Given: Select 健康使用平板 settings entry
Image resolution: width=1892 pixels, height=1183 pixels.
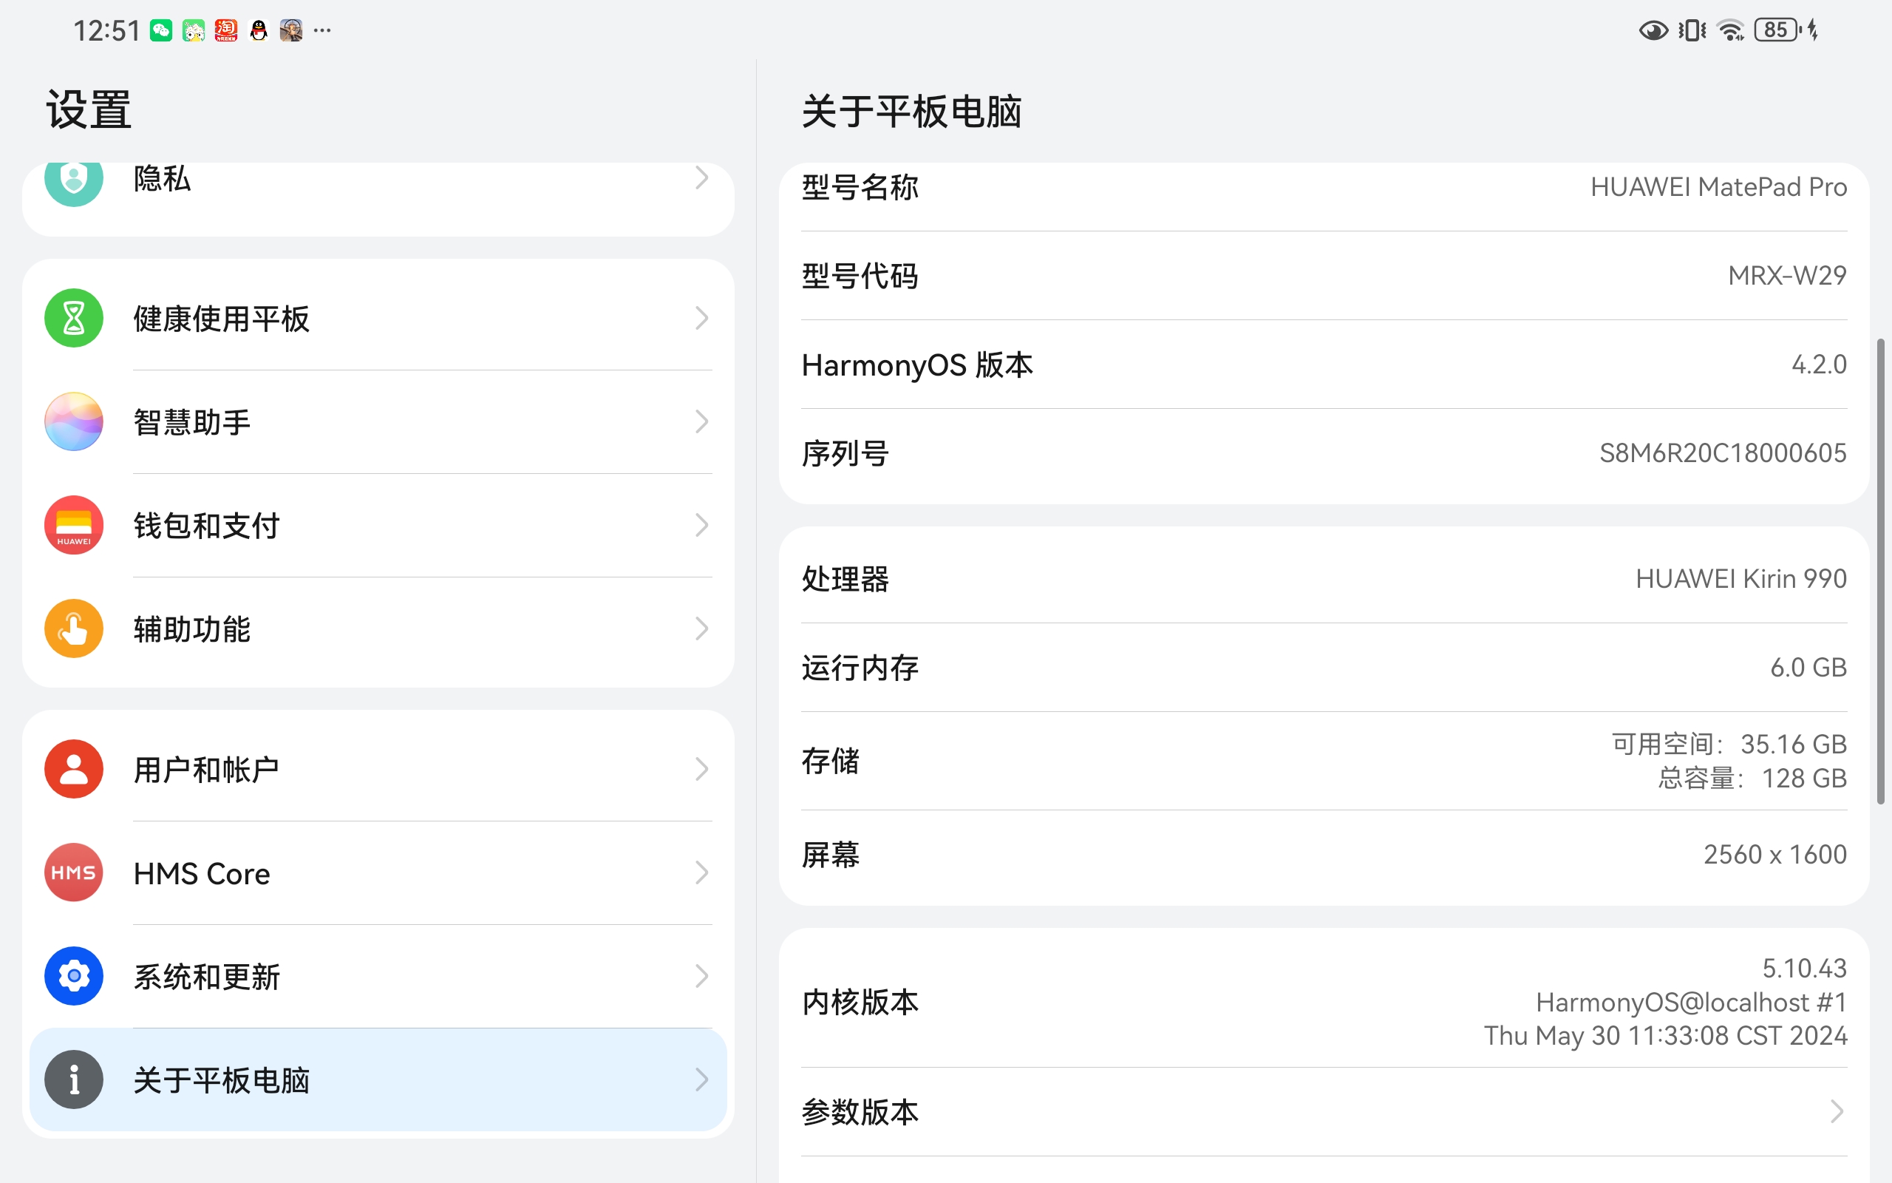Looking at the screenshot, I should click(x=378, y=319).
